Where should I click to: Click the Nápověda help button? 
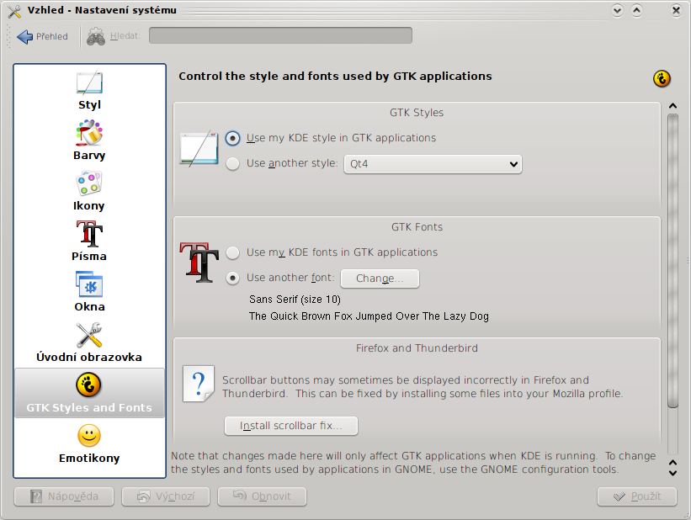tap(64, 496)
